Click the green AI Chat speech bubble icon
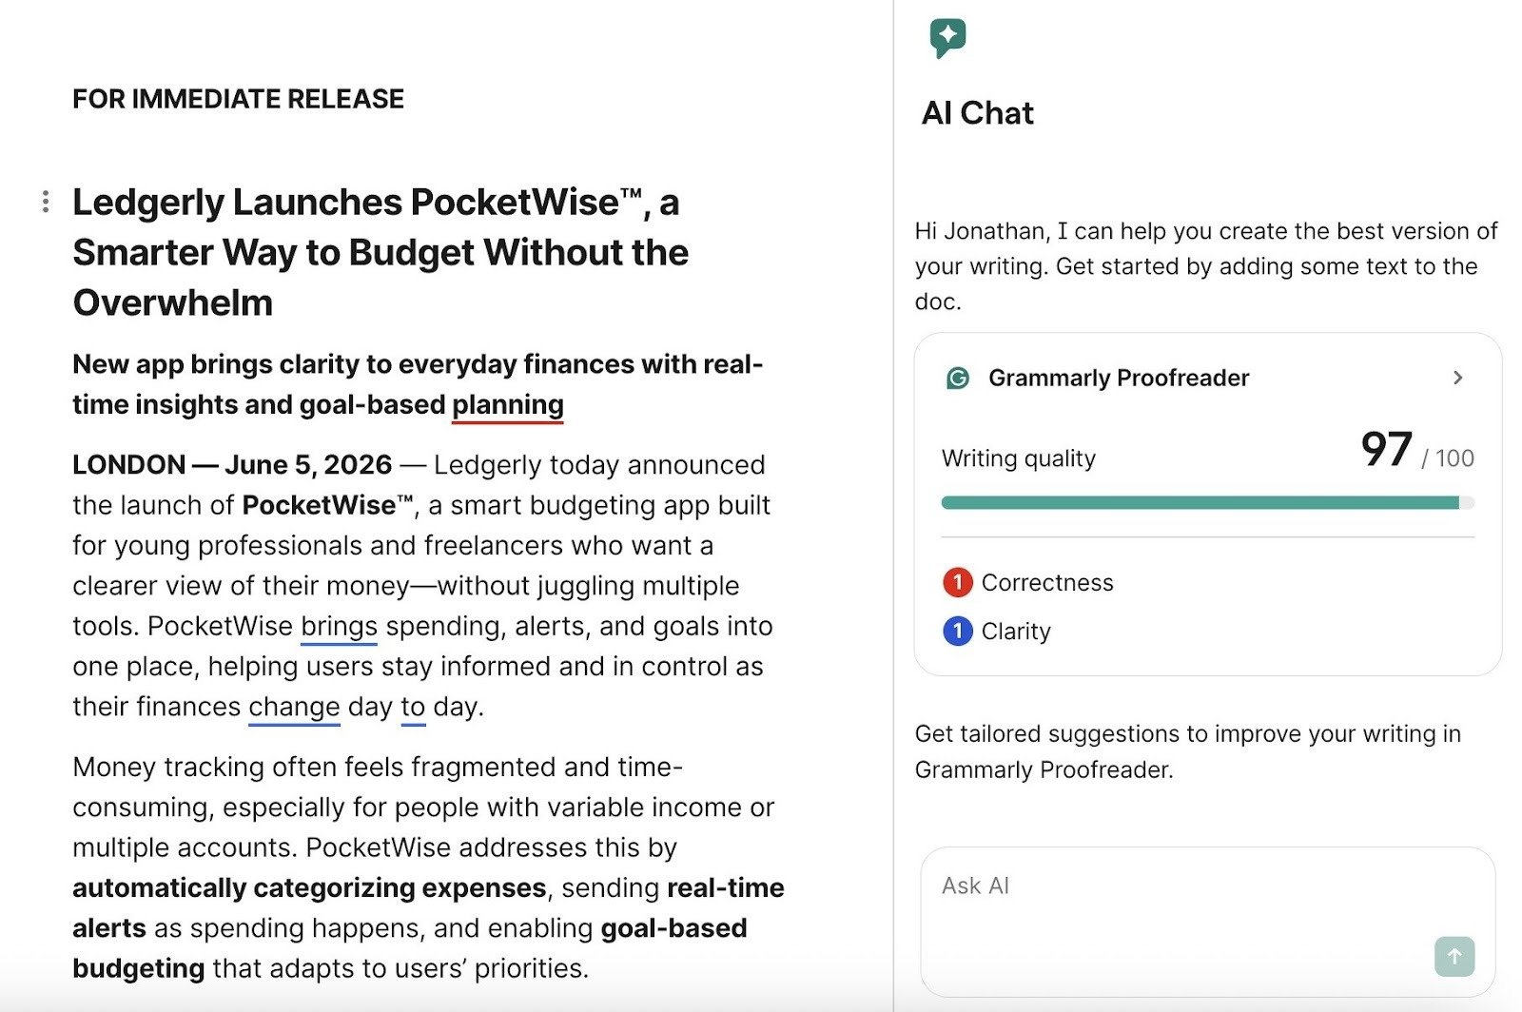 point(948,38)
